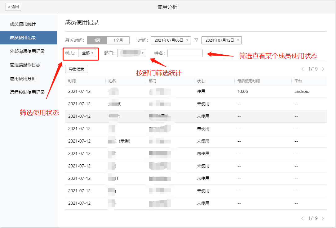Click the 平台 column header
The height and width of the screenshot is (228, 336).
pyautogui.click(x=298, y=81)
